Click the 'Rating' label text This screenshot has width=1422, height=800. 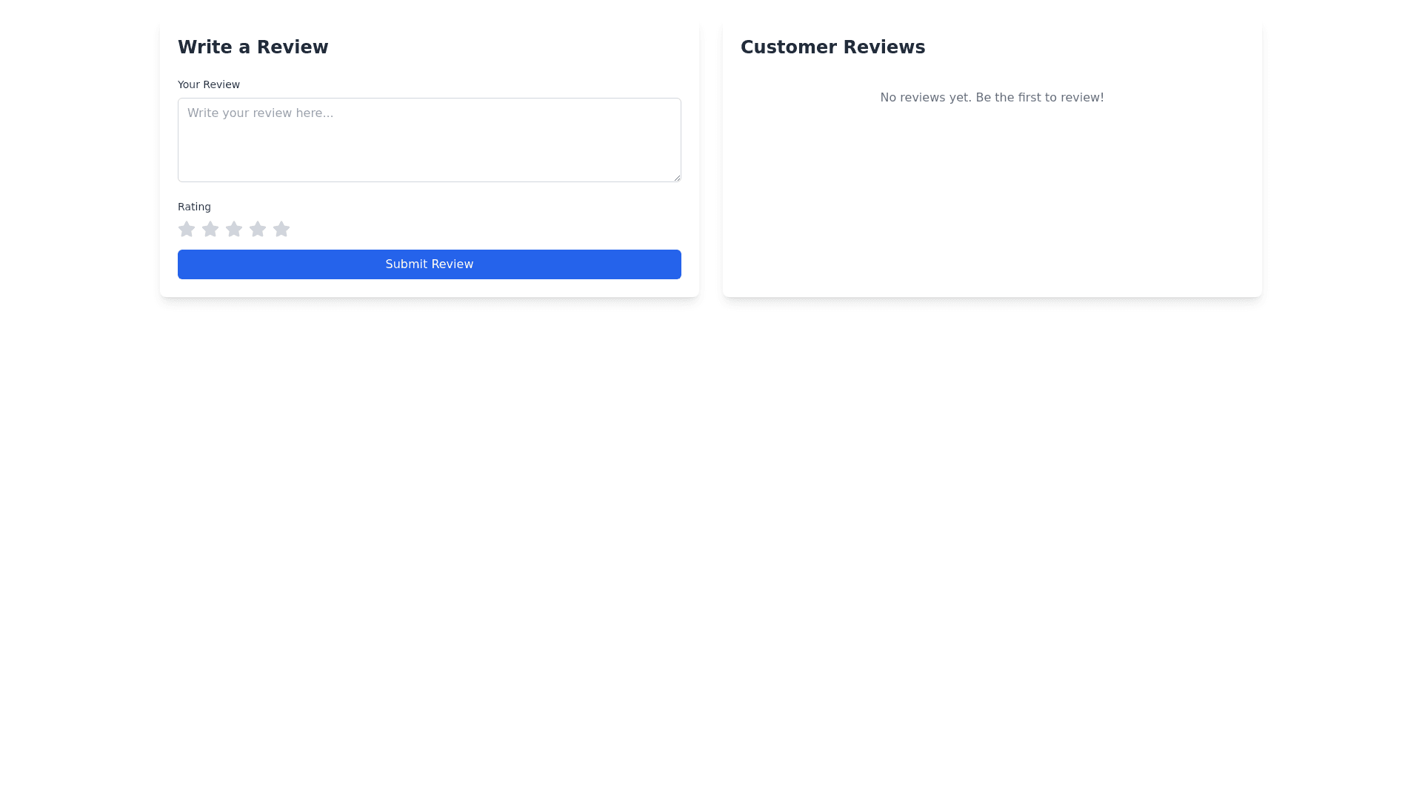point(194,207)
